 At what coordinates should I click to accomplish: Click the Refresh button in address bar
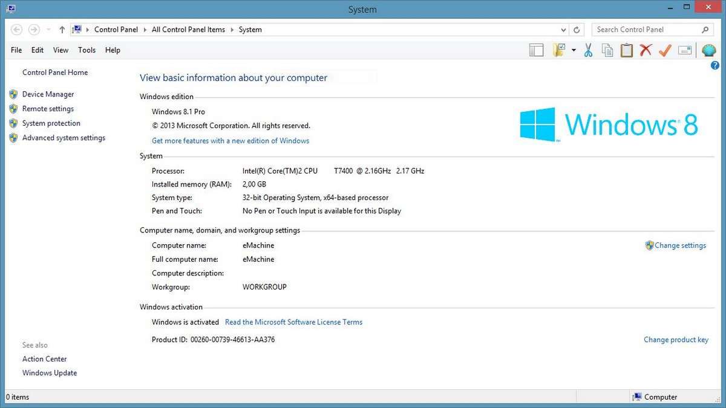click(x=577, y=30)
